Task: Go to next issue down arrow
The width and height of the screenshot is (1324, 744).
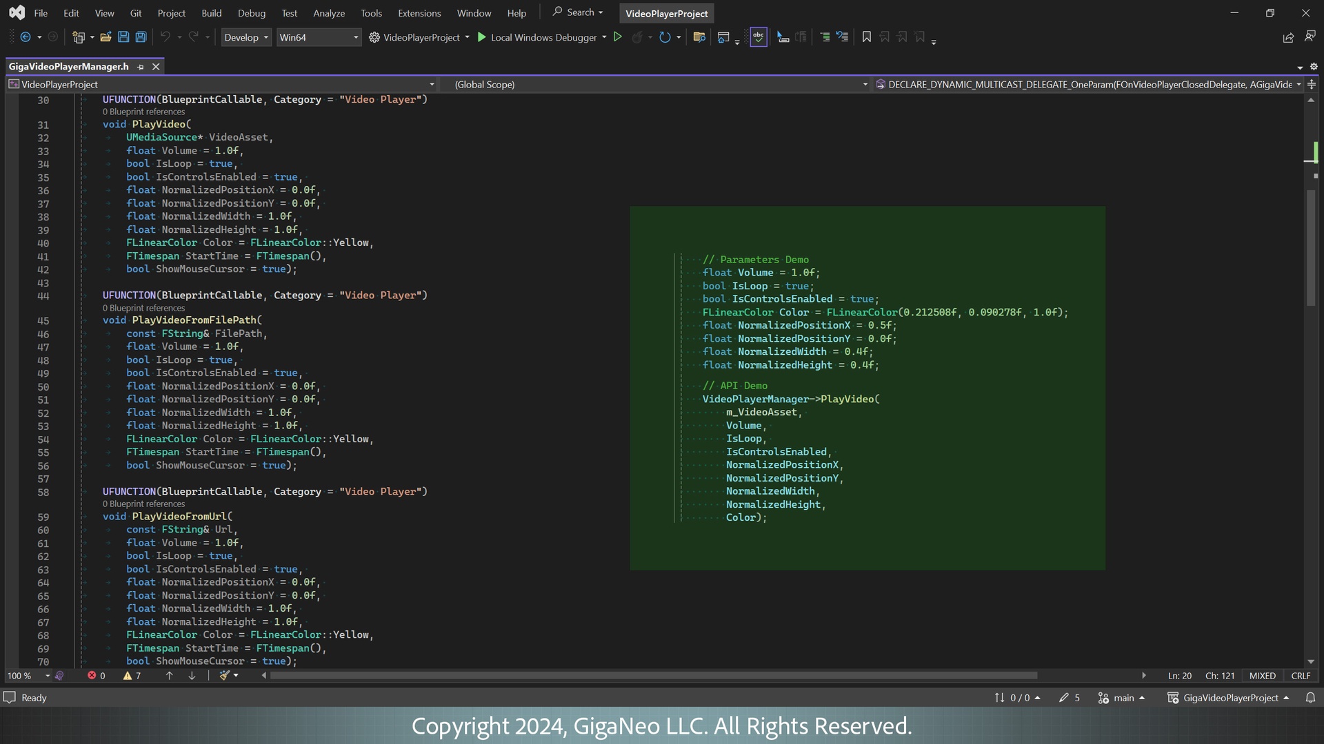Action: point(192,676)
